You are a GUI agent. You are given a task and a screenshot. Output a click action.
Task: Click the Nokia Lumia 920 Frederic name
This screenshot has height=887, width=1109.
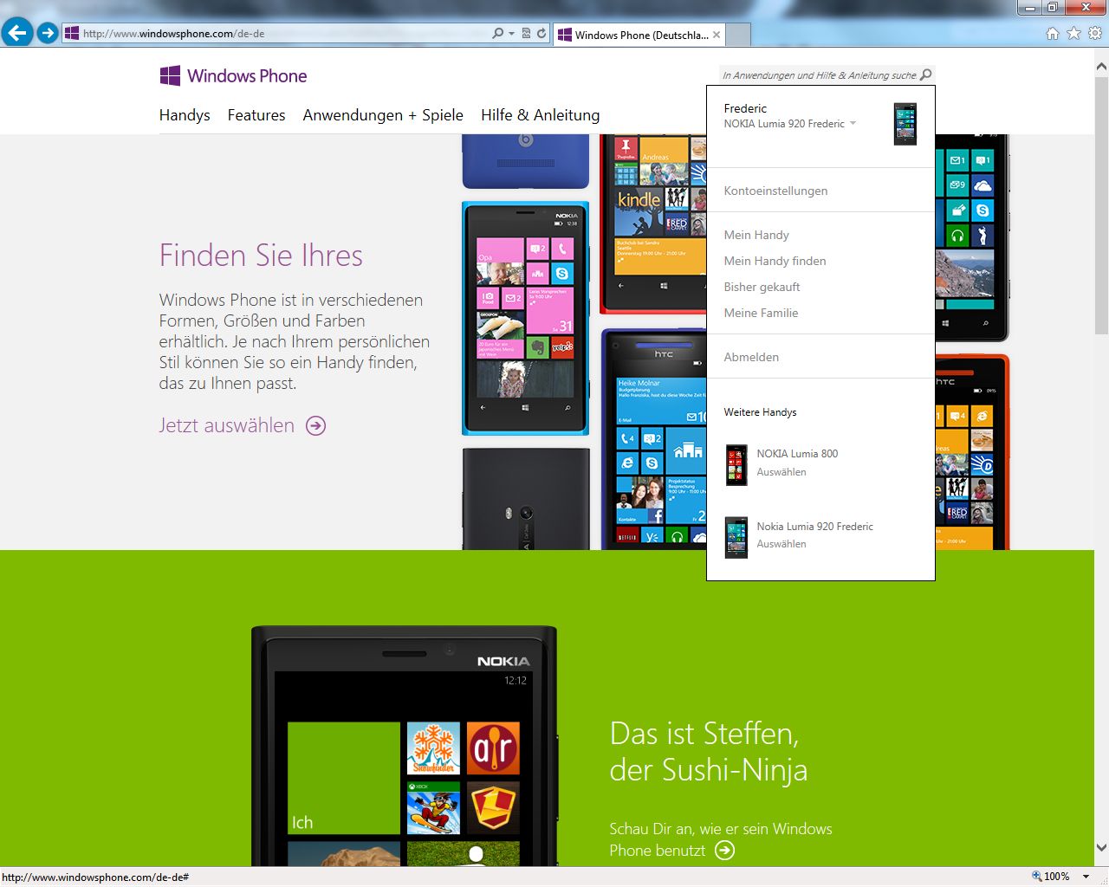(814, 527)
